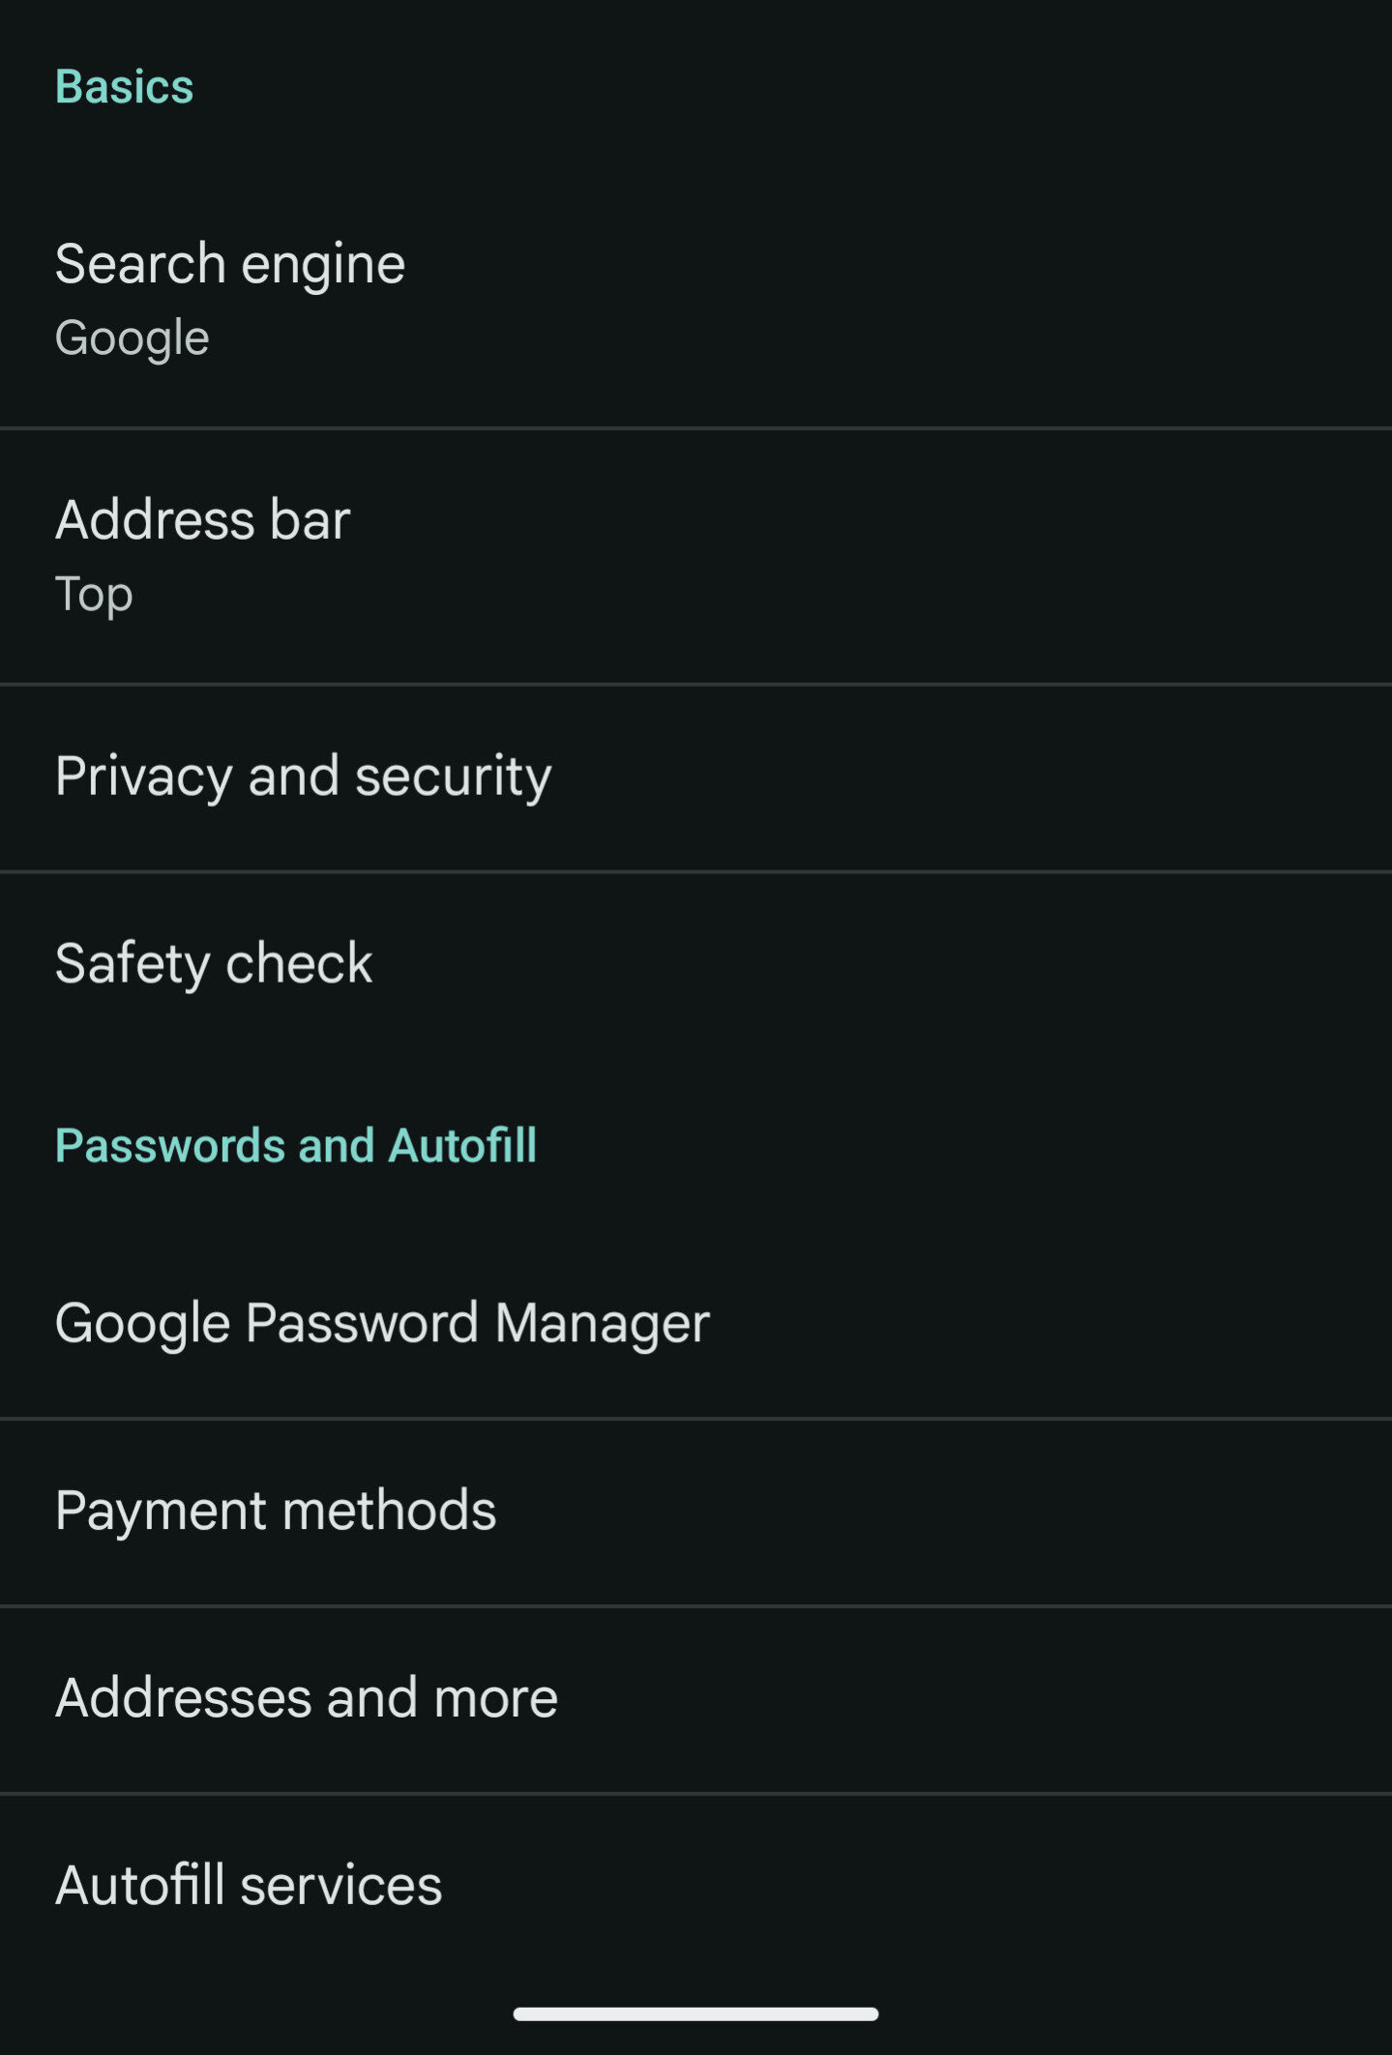
Task: Tap the home gesture bar at bottom
Action: 696,2013
